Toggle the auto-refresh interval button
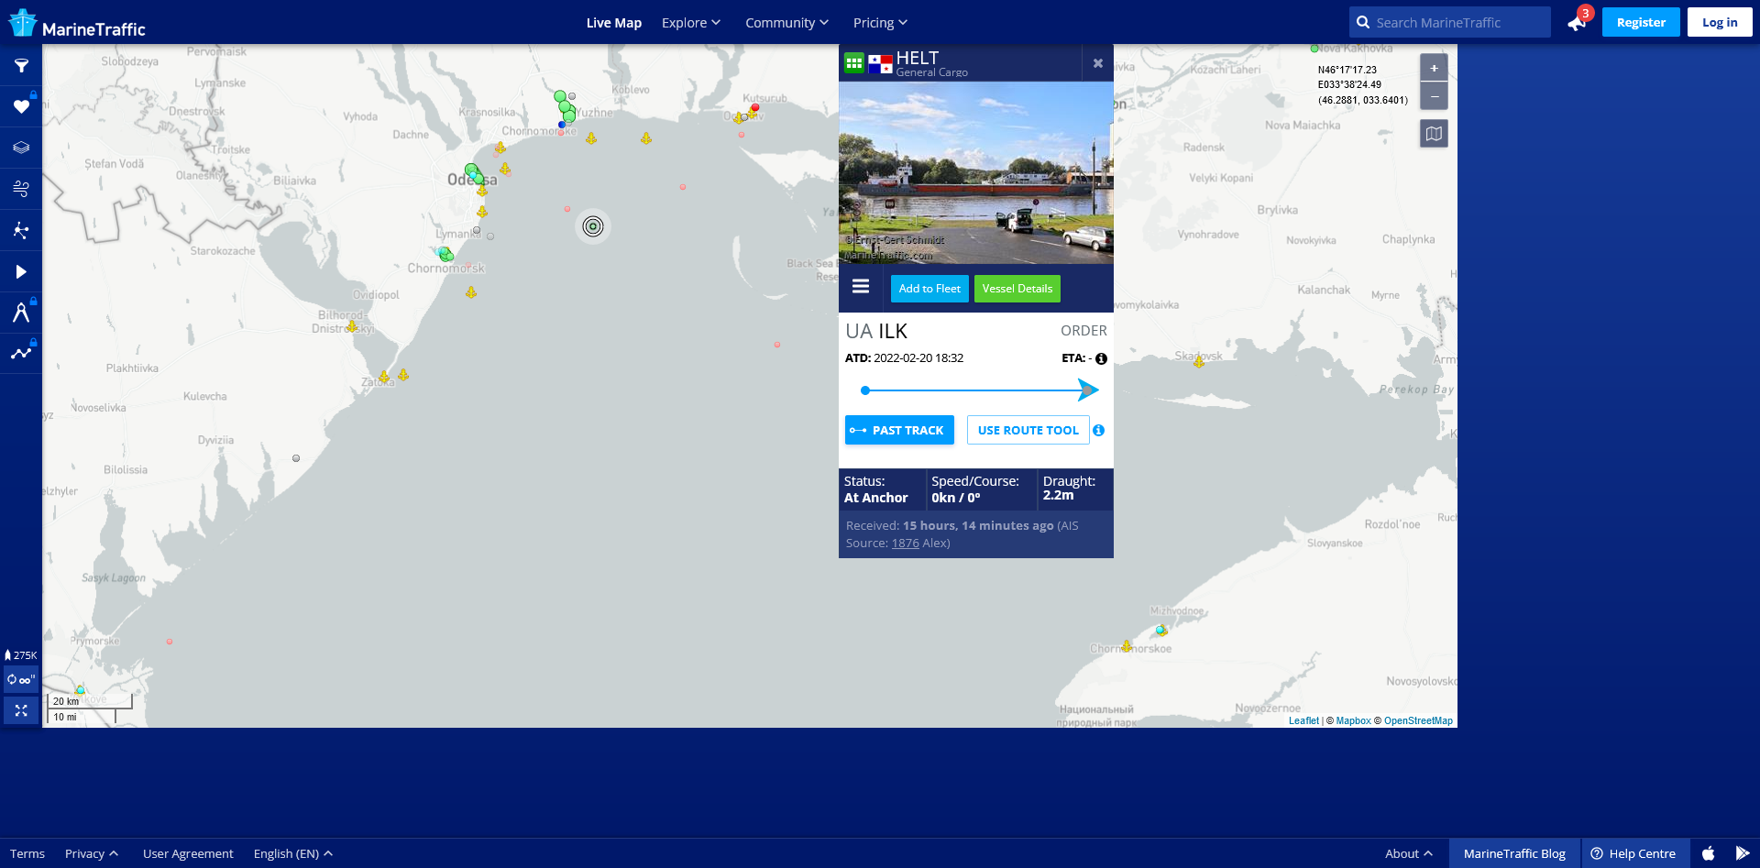Screen dimensions: 1760x868 [x=21, y=680]
